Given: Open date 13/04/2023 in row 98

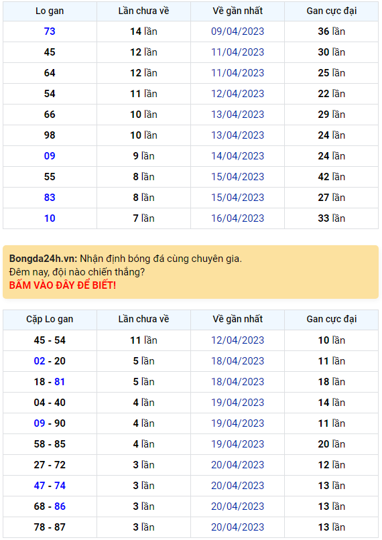Looking at the screenshot, I should [238, 135].
